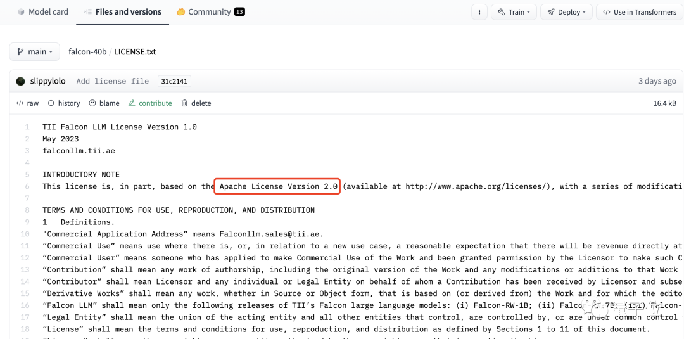Click the Community emoji icon
The width and height of the screenshot is (684, 339).
[181, 12]
